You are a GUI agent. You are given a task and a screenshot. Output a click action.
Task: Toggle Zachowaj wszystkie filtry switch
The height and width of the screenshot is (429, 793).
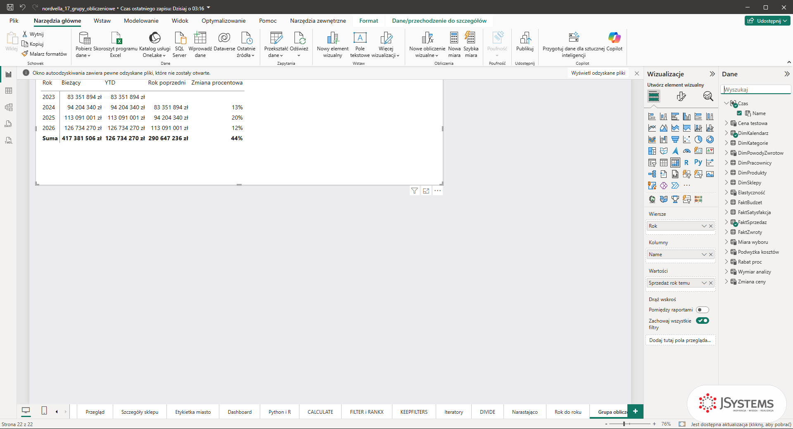[x=702, y=321]
